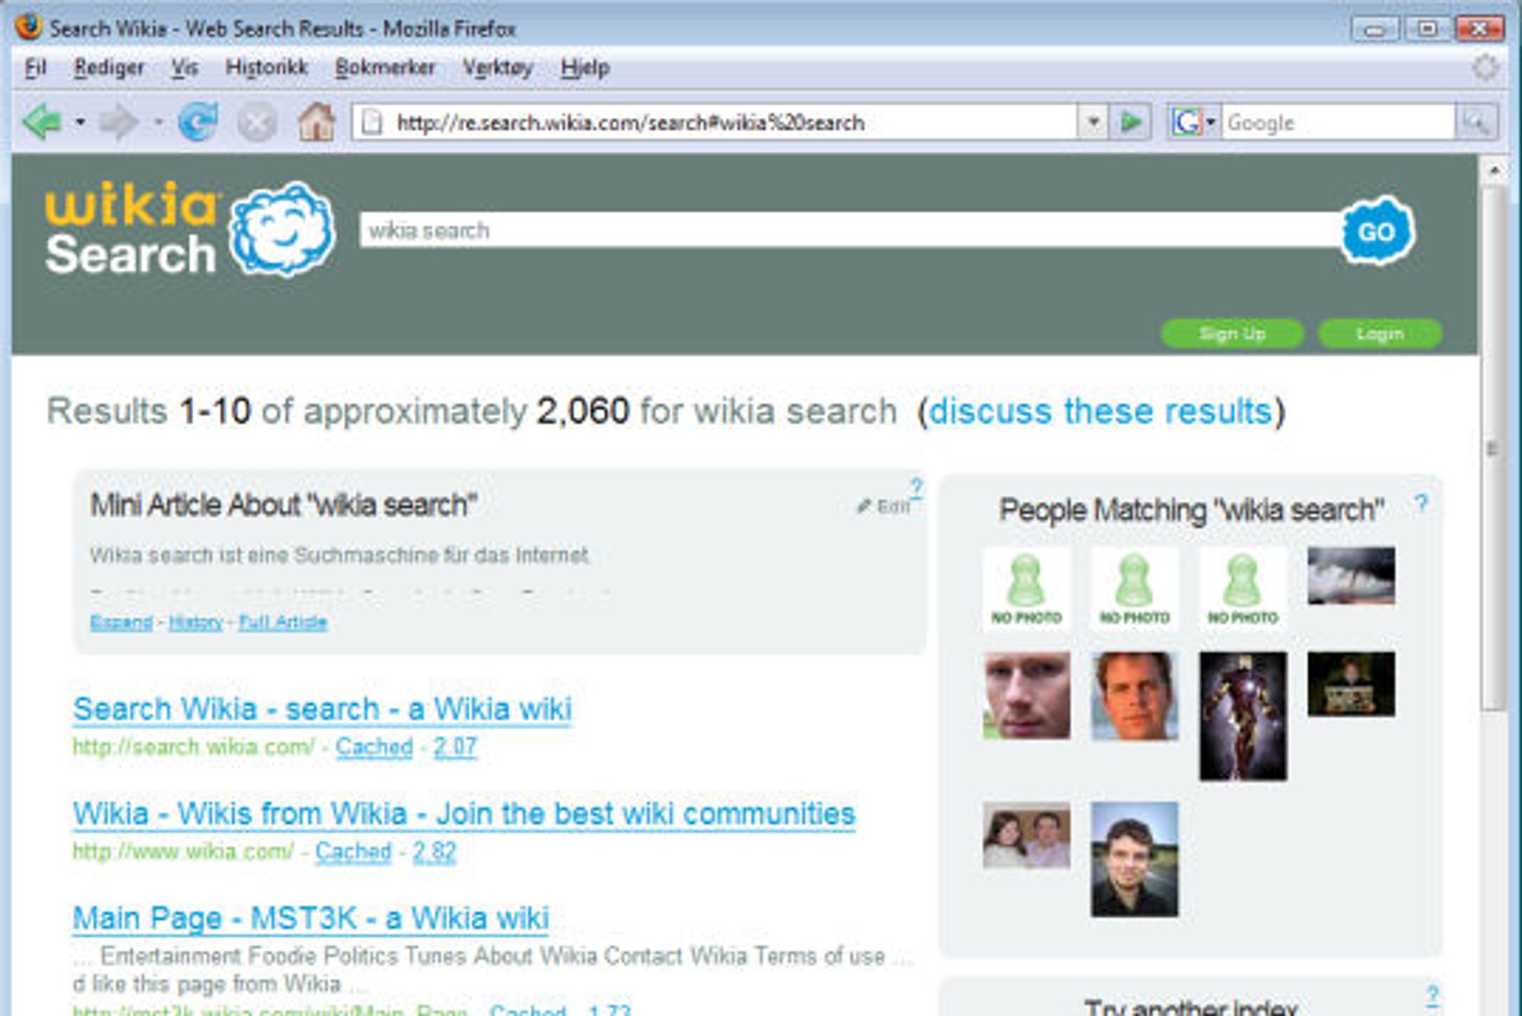The height and width of the screenshot is (1016, 1522).
Task: Click the green Login button
Action: [x=1380, y=333]
